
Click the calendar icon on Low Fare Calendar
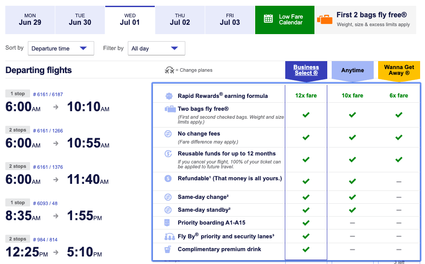point(268,19)
